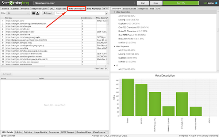Select the /gioi-thieu URL in row 9

point(19,43)
